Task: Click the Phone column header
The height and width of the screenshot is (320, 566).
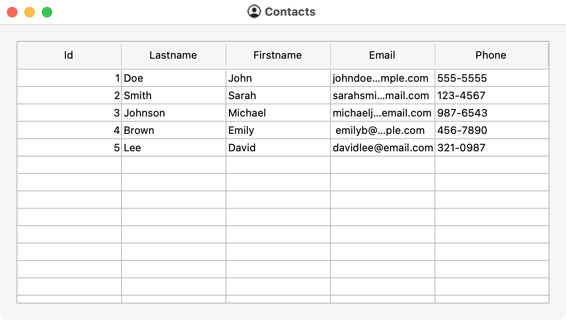Action: [x=491, y=55]
